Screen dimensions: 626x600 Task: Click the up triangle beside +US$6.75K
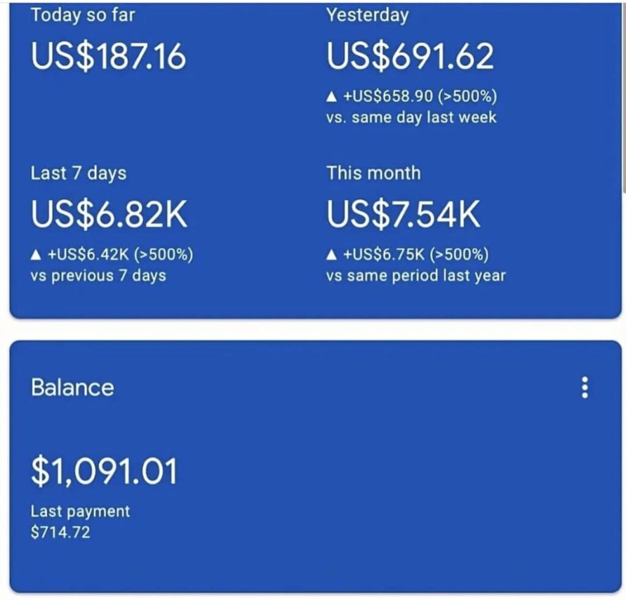point(332,254)
